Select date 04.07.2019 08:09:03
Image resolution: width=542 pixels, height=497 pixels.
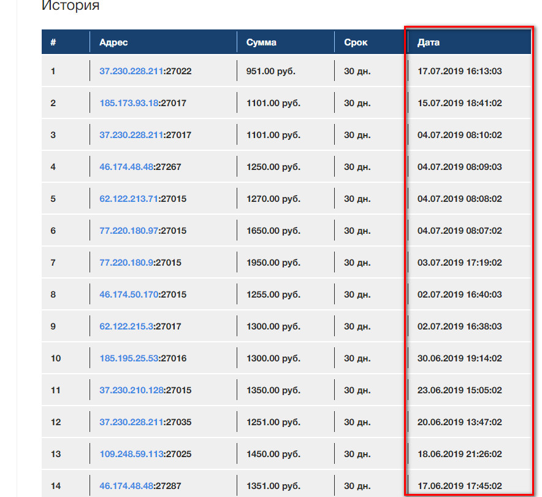pyautogui.click(x=459, y=167)
